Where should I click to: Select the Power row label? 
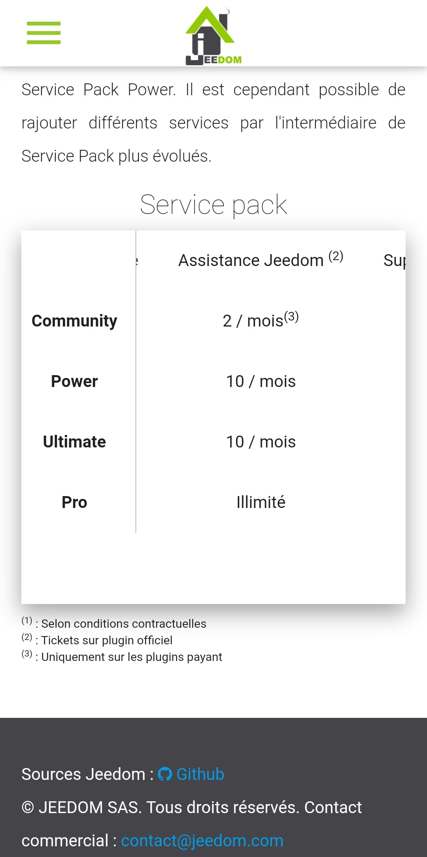click(x=74, y=381)
